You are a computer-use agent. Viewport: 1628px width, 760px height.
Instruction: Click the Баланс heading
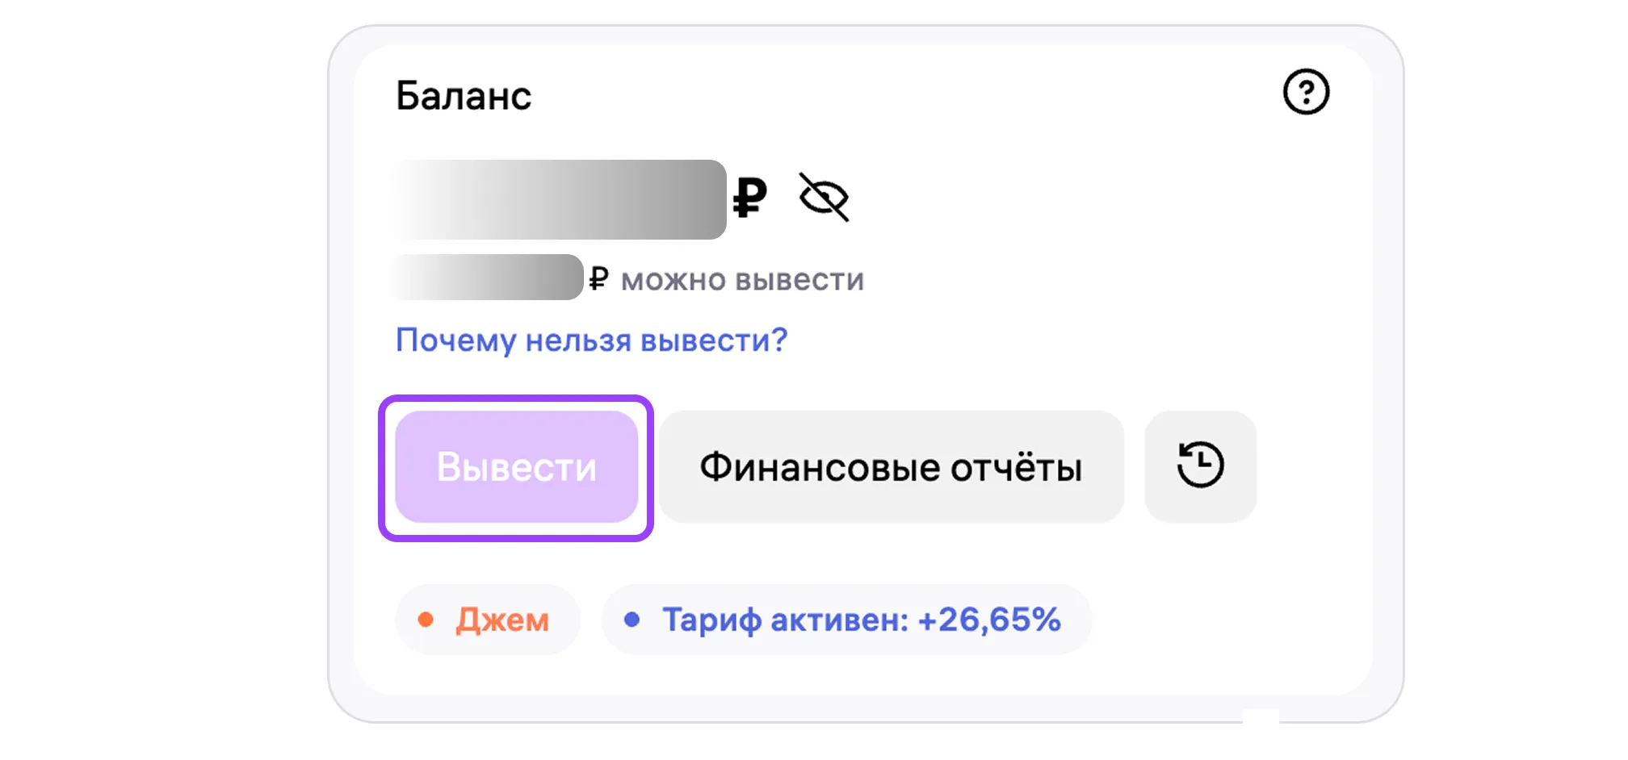(x=464, y=96)
